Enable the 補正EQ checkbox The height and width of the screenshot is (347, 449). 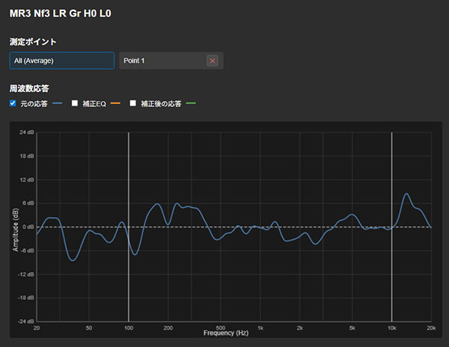(75, 103)
